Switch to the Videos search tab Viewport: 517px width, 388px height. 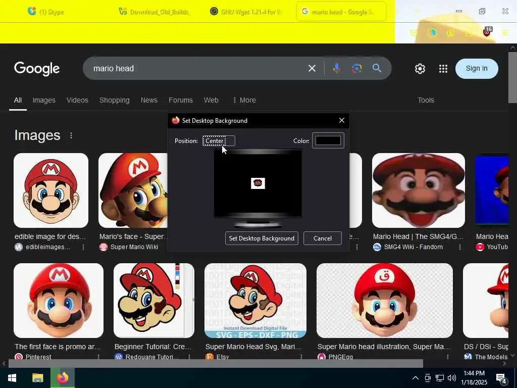coord(77,100)
